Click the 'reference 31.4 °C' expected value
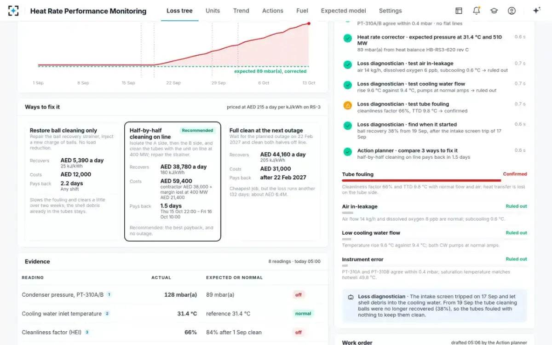This screenshot has height=345, width=552. (228, 314)
